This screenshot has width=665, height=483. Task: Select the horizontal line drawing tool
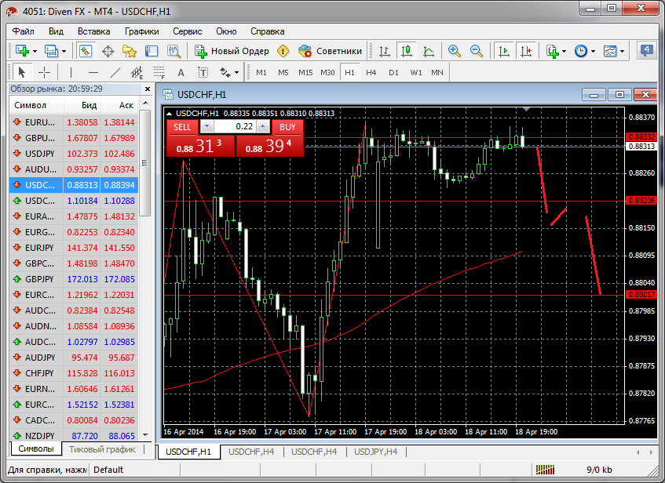click(93, 72)
